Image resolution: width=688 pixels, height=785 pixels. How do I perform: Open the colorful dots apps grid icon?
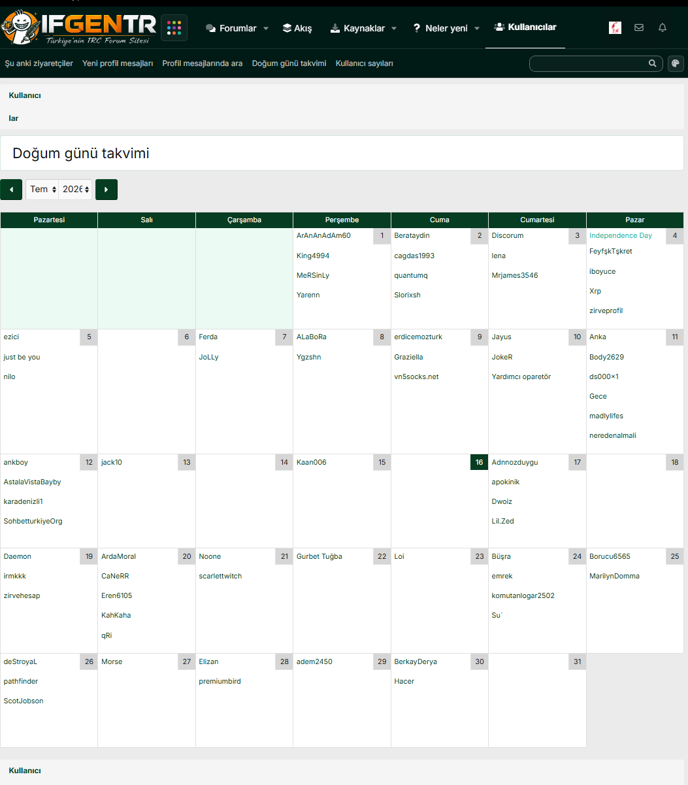(x=174, y=27)
